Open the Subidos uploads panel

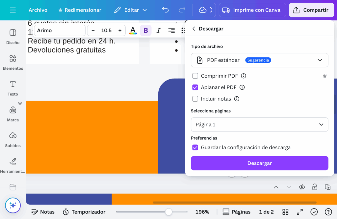[13, 139]
